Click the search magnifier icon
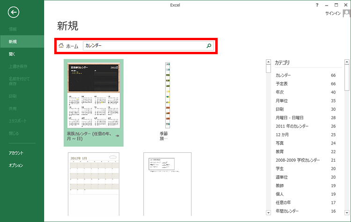 point(209,46)
